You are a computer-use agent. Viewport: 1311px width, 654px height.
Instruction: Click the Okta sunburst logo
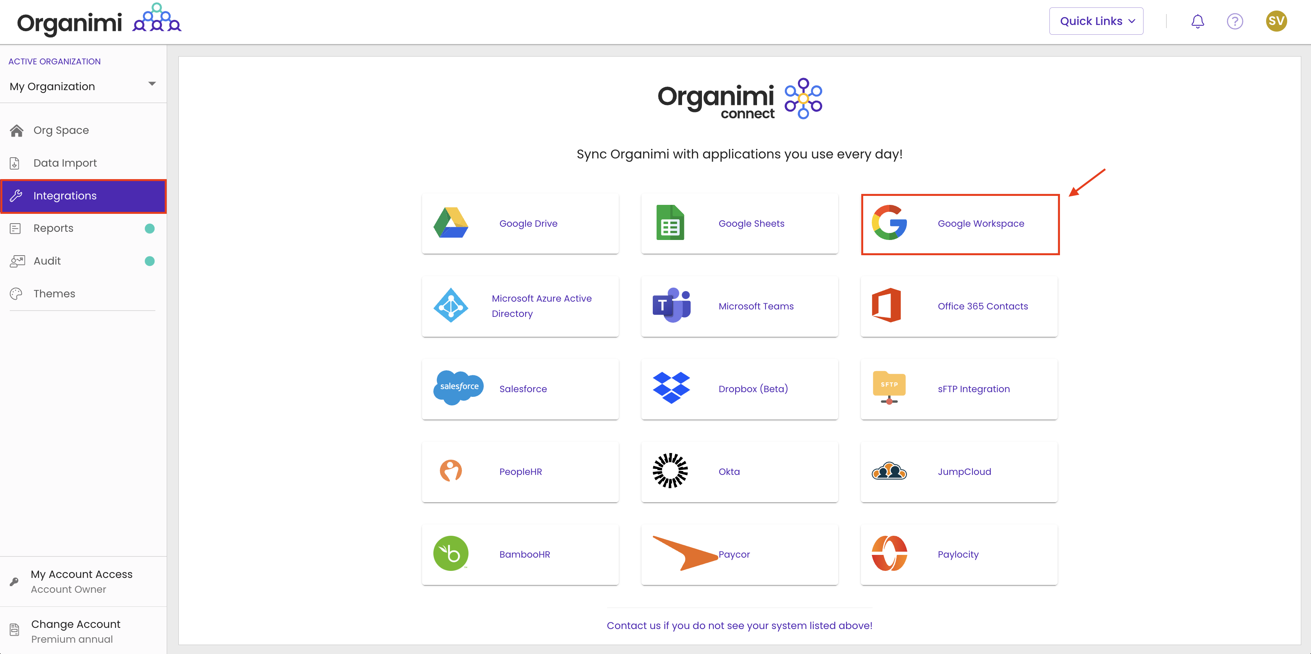[x=670, y=471]
